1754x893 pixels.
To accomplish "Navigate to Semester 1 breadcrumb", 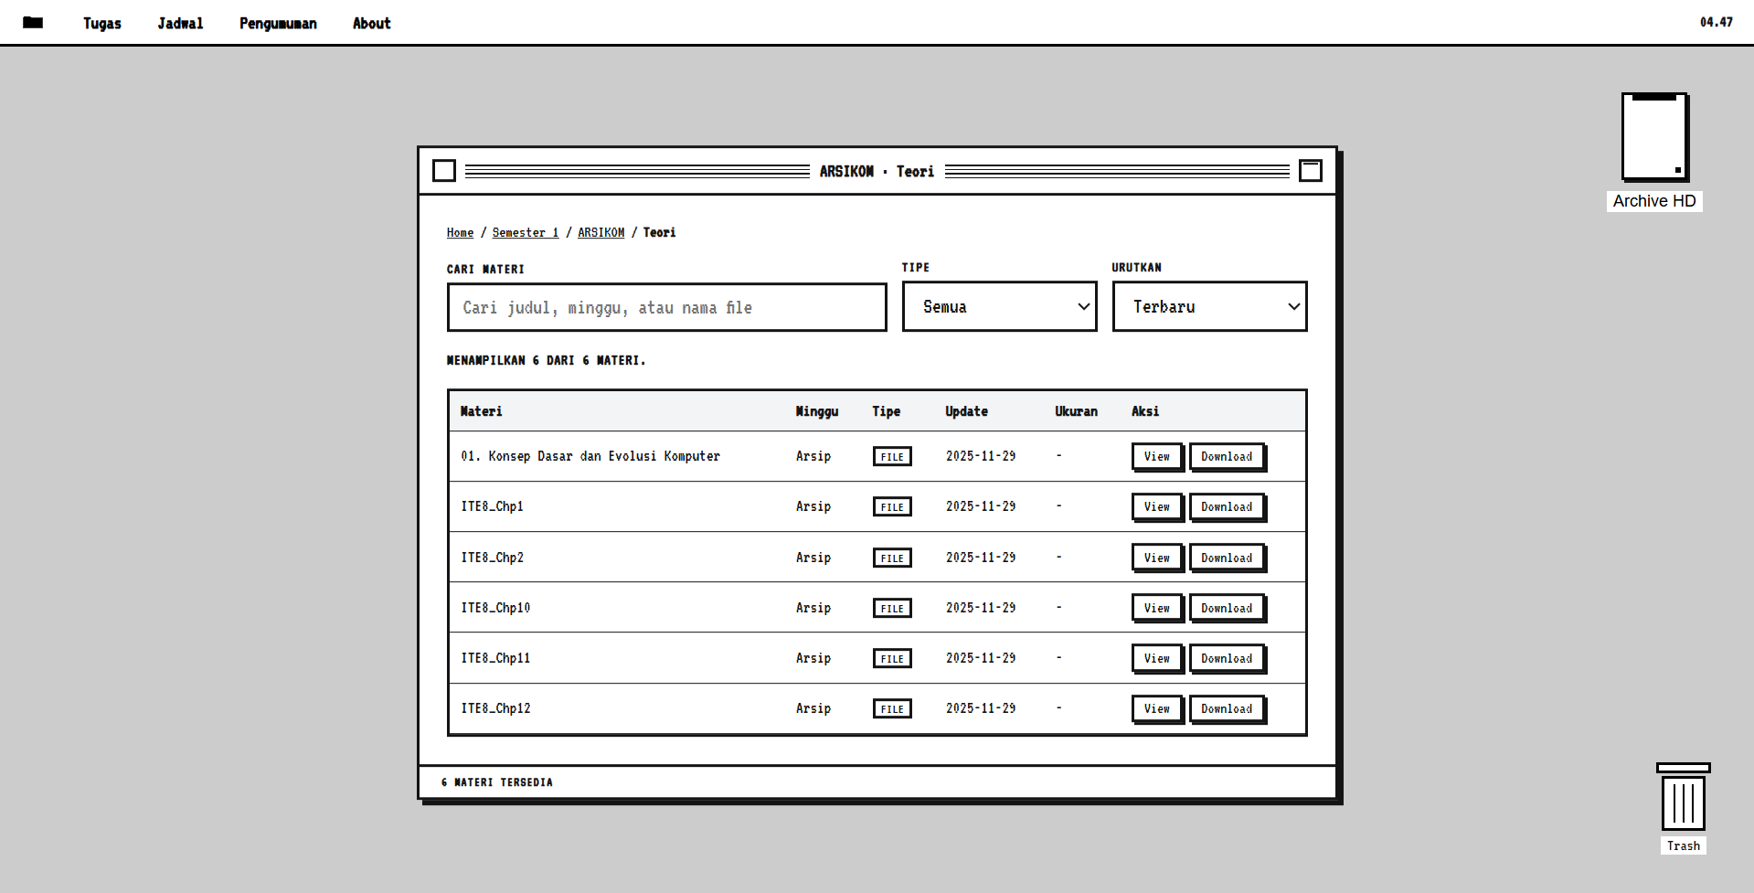I will 525,233.
